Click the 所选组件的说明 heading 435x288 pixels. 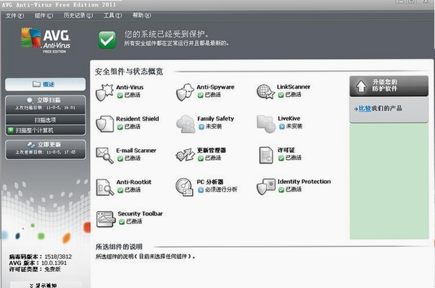click(119, 247)
